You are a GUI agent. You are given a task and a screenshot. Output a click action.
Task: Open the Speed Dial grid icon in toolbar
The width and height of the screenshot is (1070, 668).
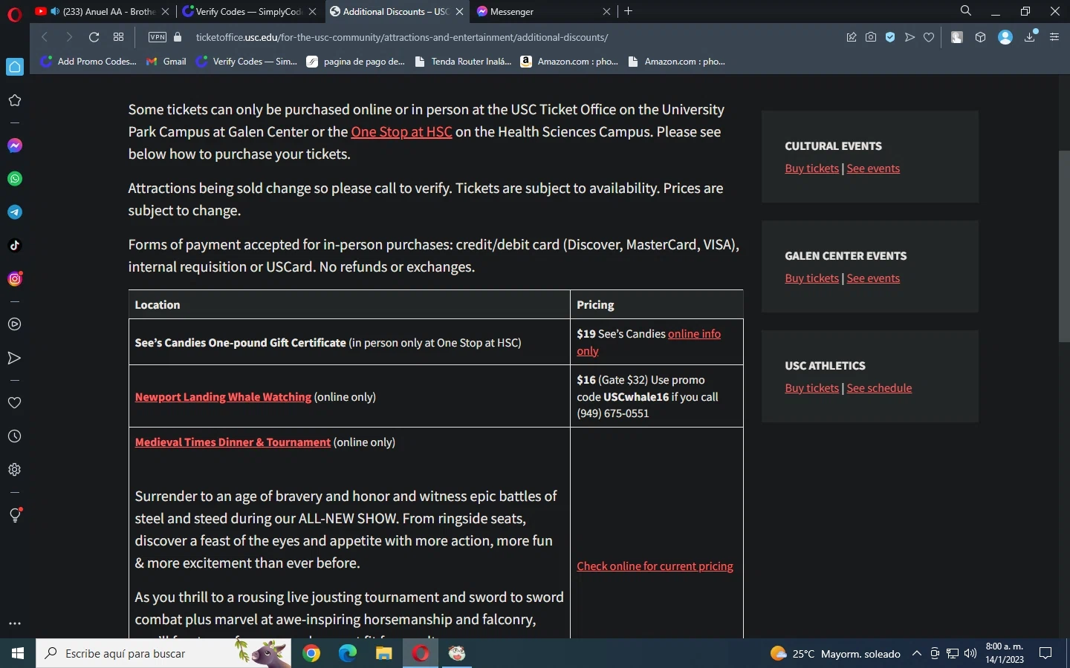click(118, 37)
